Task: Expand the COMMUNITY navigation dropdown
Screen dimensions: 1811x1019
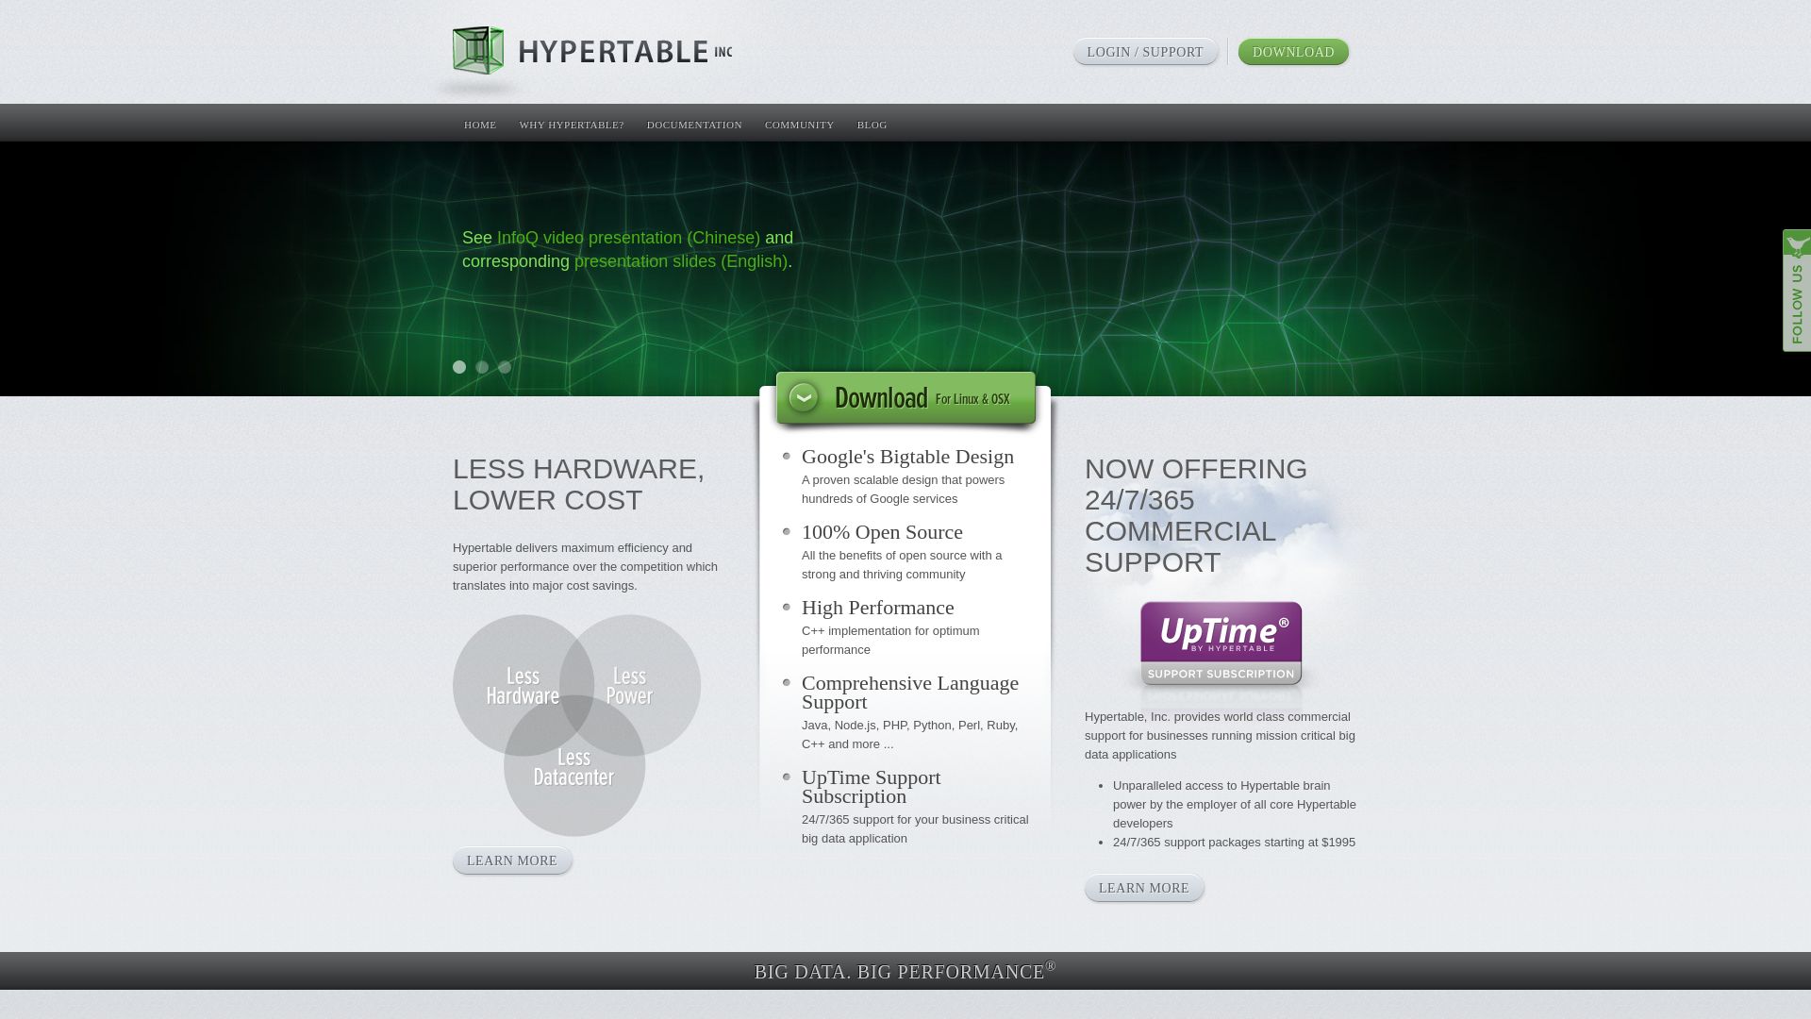Action: 799,125
